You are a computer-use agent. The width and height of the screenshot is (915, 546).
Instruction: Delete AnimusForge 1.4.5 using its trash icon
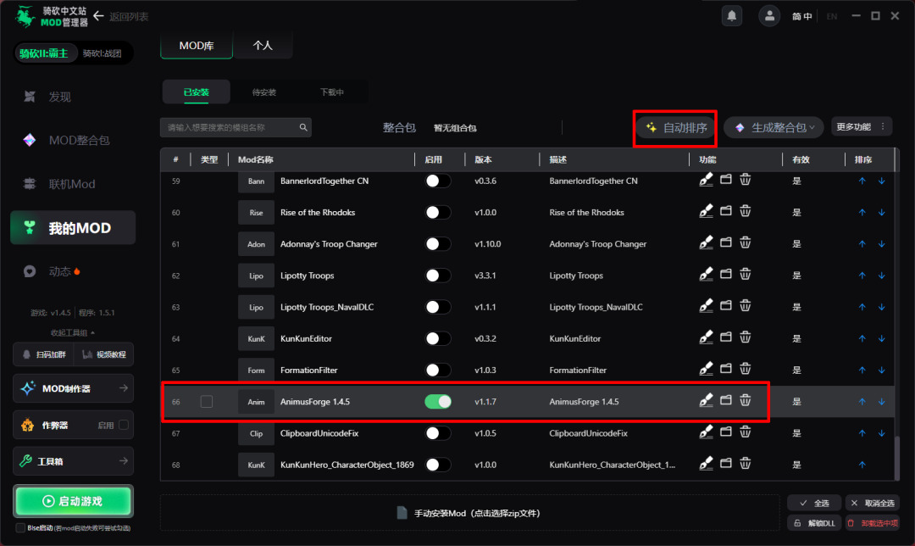click(x=746, y=400)
